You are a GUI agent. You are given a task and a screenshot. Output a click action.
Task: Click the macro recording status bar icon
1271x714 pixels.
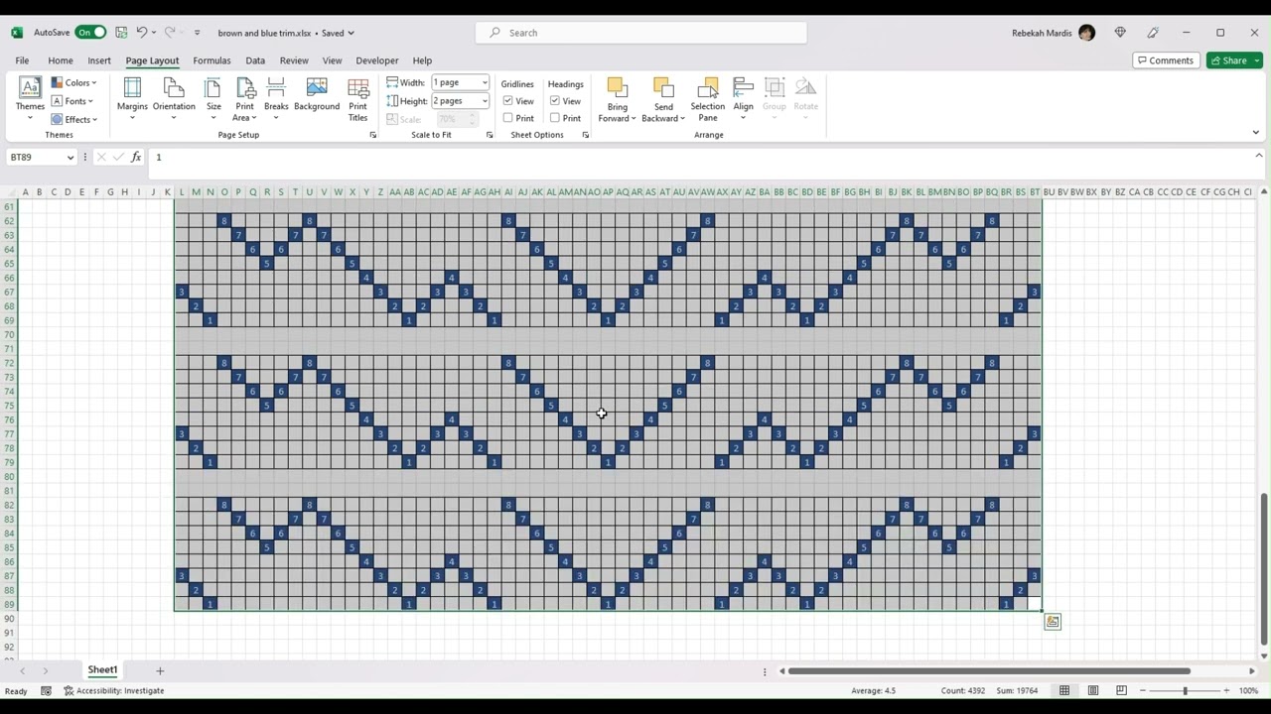pos(46,690)
